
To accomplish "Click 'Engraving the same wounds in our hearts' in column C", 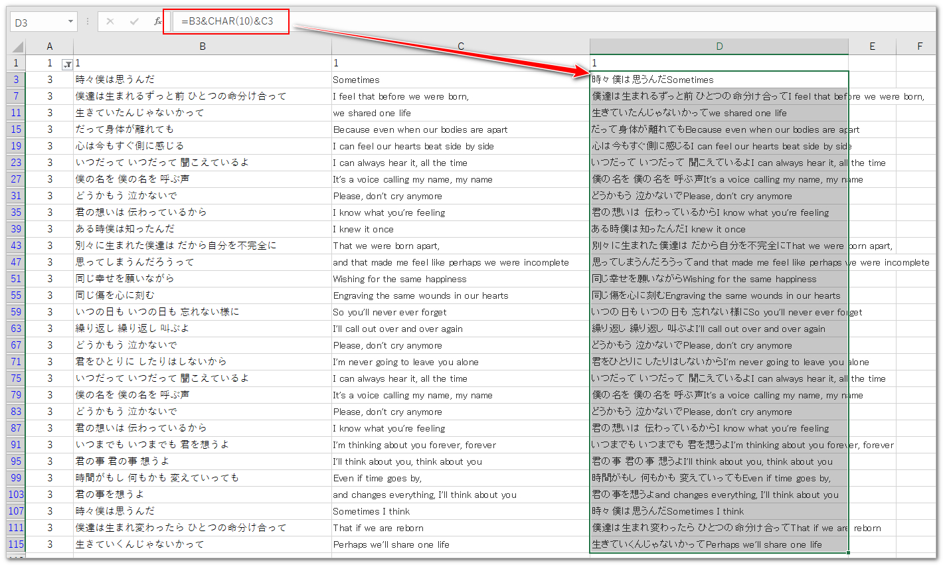I will pos(461,295).
